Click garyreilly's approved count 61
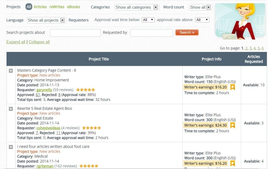This screenshot has width=268, height=169. point(38,95)
